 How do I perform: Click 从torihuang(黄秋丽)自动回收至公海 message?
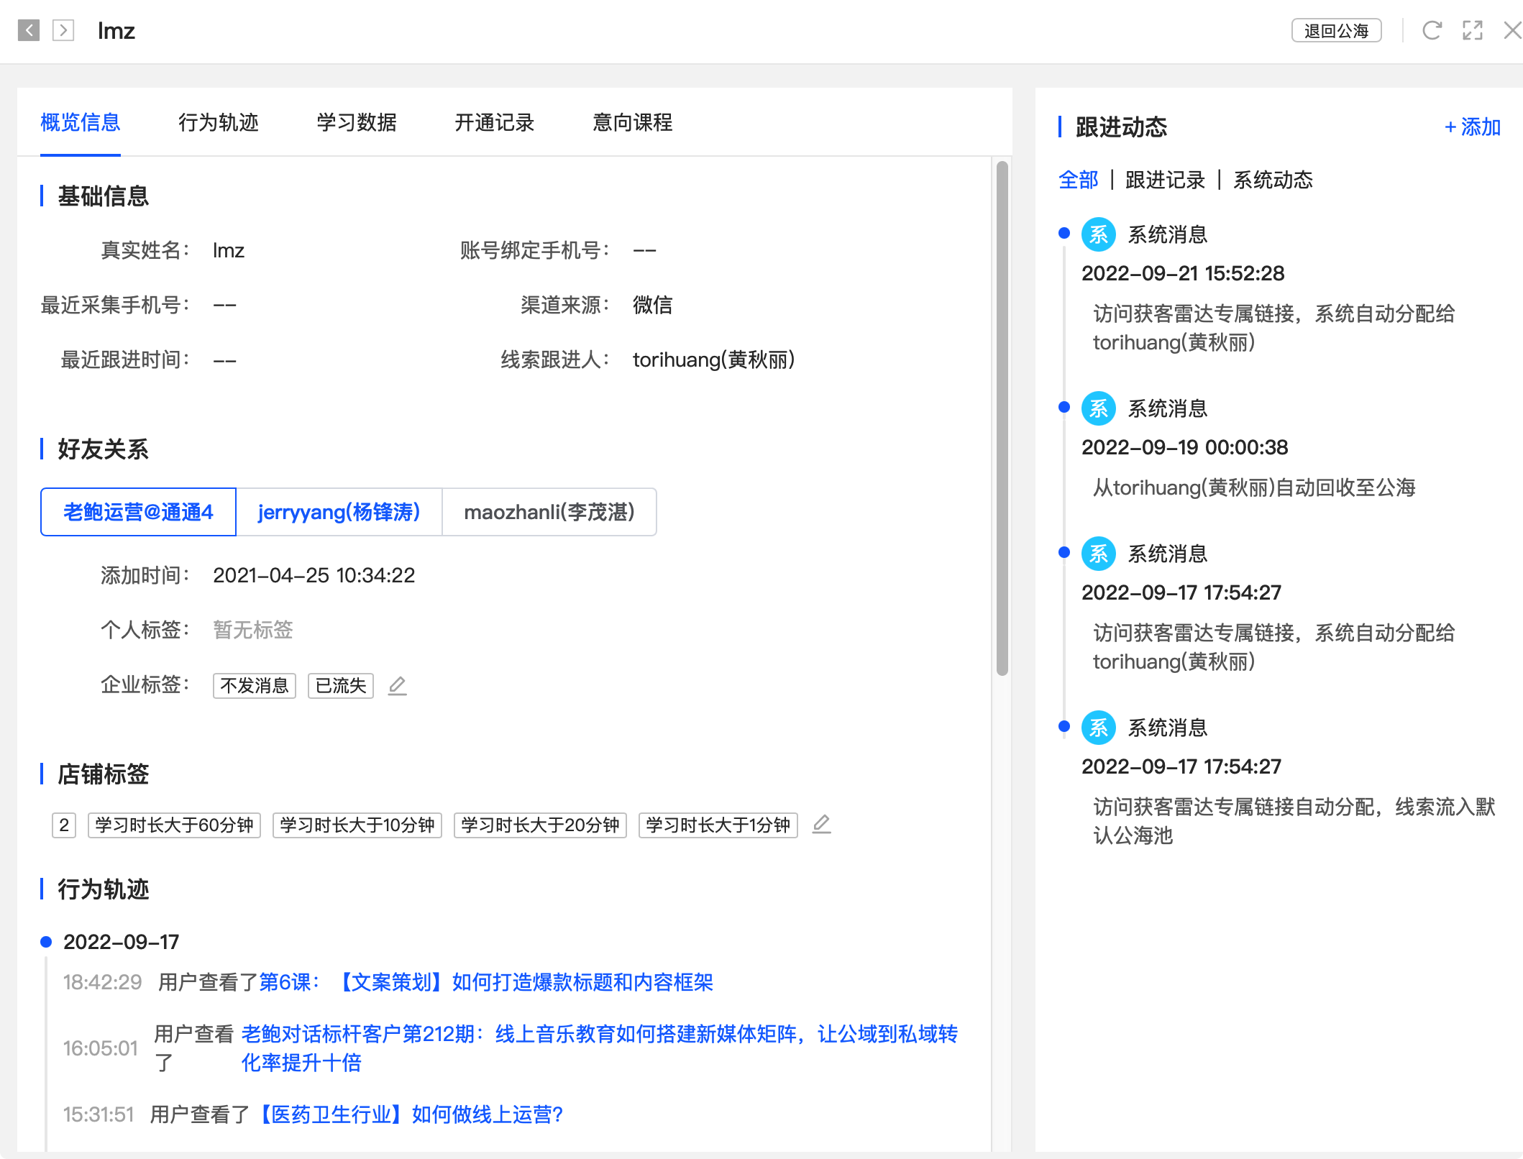coord(1254,487)
